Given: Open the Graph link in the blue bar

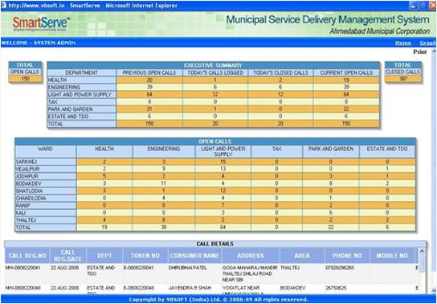Looking at the screenshot, I should pyautogui.click(x=428, y=43).
